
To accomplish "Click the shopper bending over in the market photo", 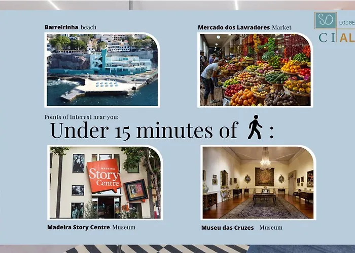I will point(209,76).
